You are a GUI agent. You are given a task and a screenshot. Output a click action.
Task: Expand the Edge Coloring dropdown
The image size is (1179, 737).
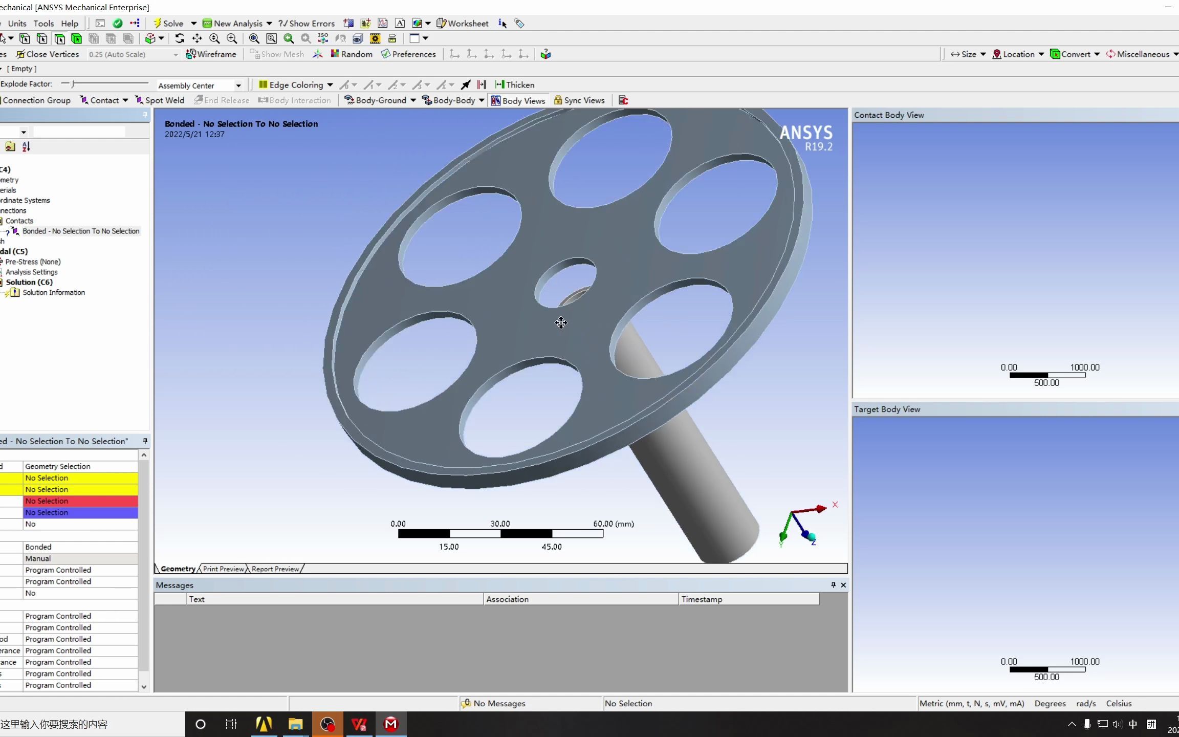330,85
